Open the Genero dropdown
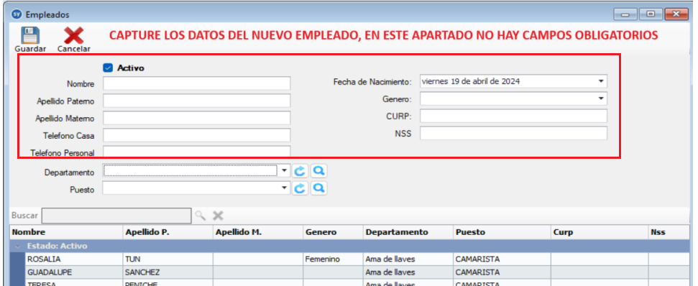This screenshot has width=698, height=286. click(601, 98)
